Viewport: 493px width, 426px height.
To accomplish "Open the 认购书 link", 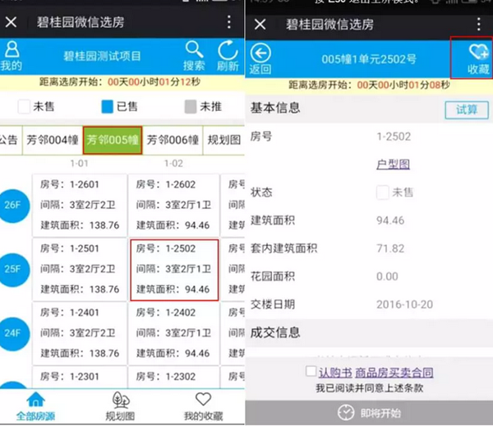I will [335, 373].
